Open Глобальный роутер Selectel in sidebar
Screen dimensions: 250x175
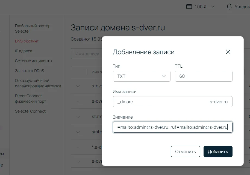[x=33, y=28]
